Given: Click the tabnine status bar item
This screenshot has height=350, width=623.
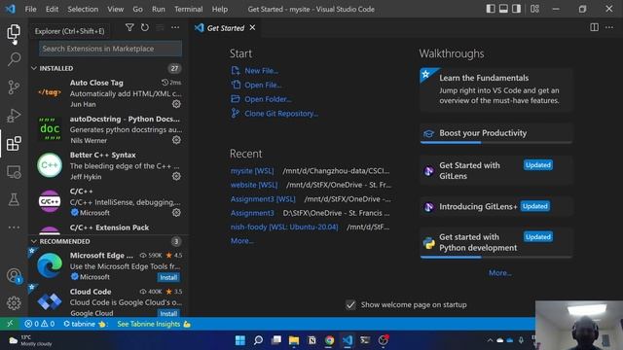Looking at the screenshot, I should 86,324.
